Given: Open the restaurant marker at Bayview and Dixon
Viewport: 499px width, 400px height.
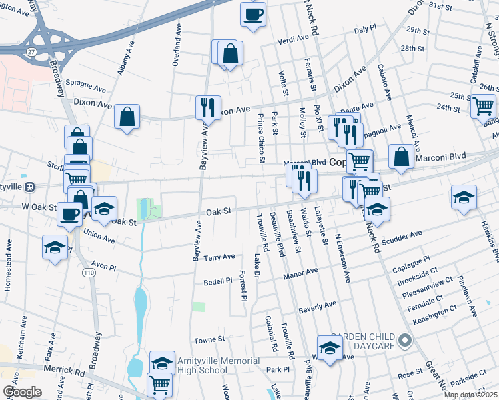Looking at the screenshot, I should click(208, 108).
